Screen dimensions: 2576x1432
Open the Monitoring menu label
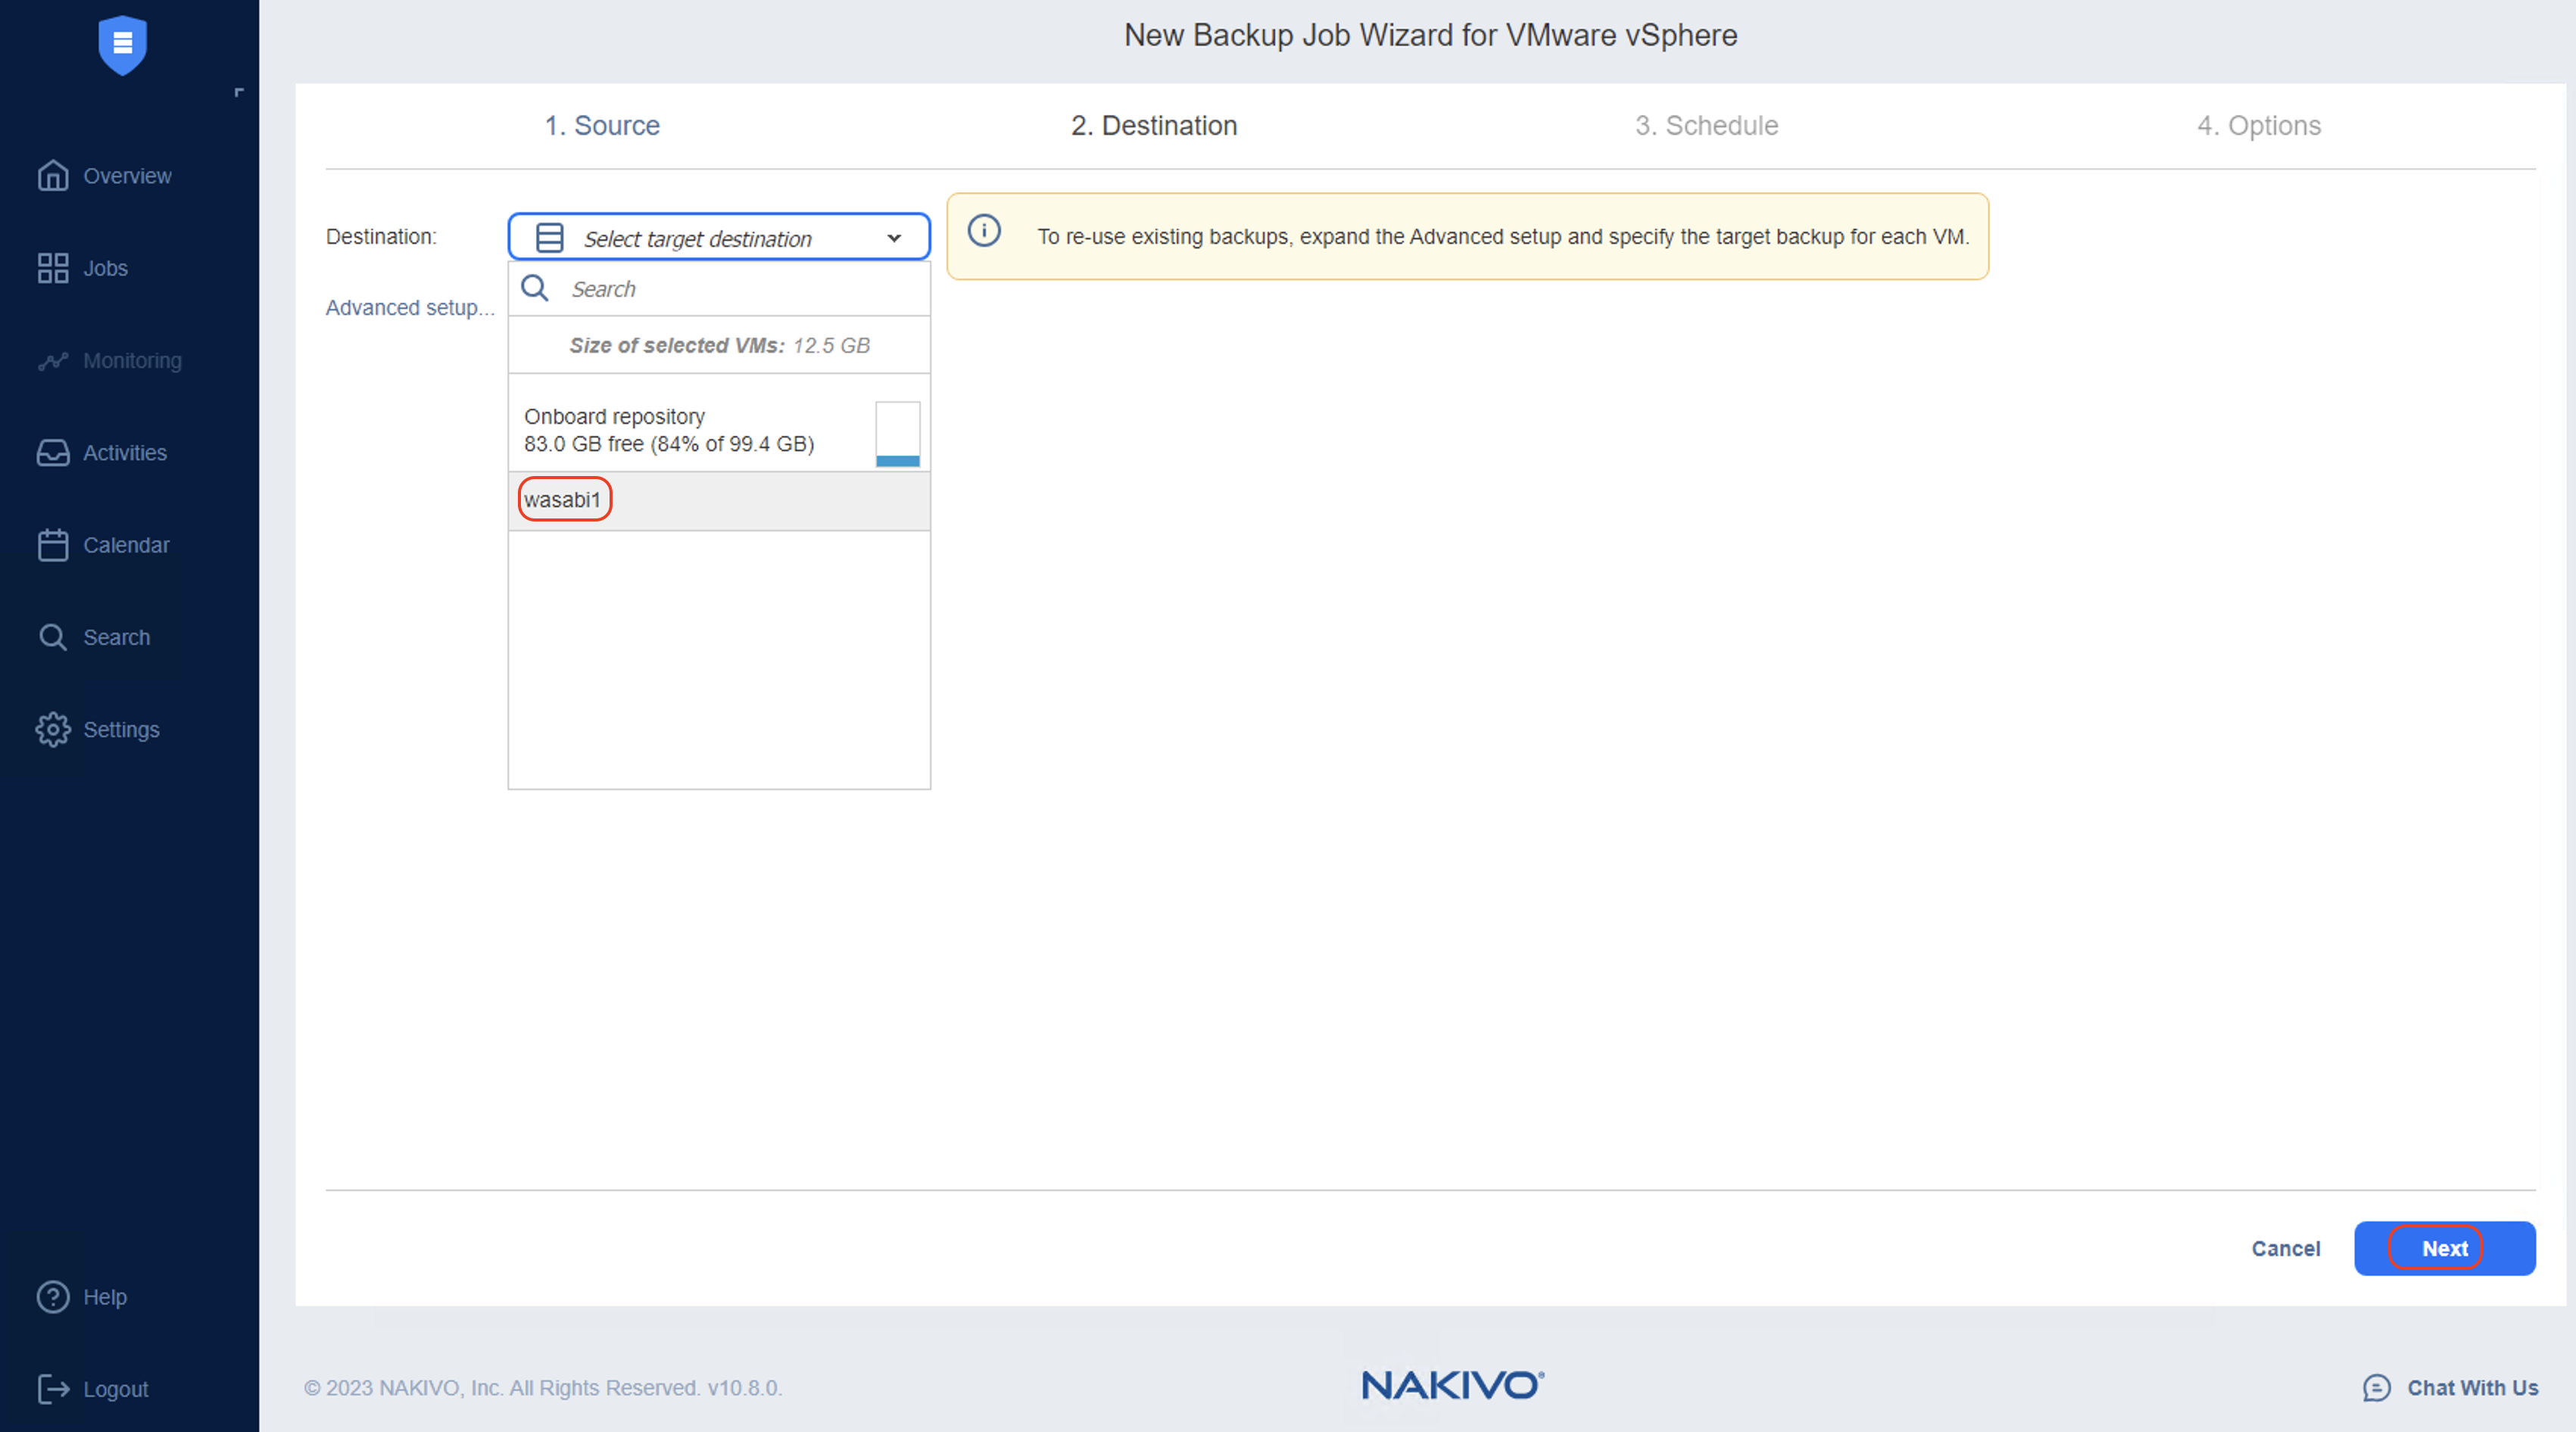[x=132, y=361]
